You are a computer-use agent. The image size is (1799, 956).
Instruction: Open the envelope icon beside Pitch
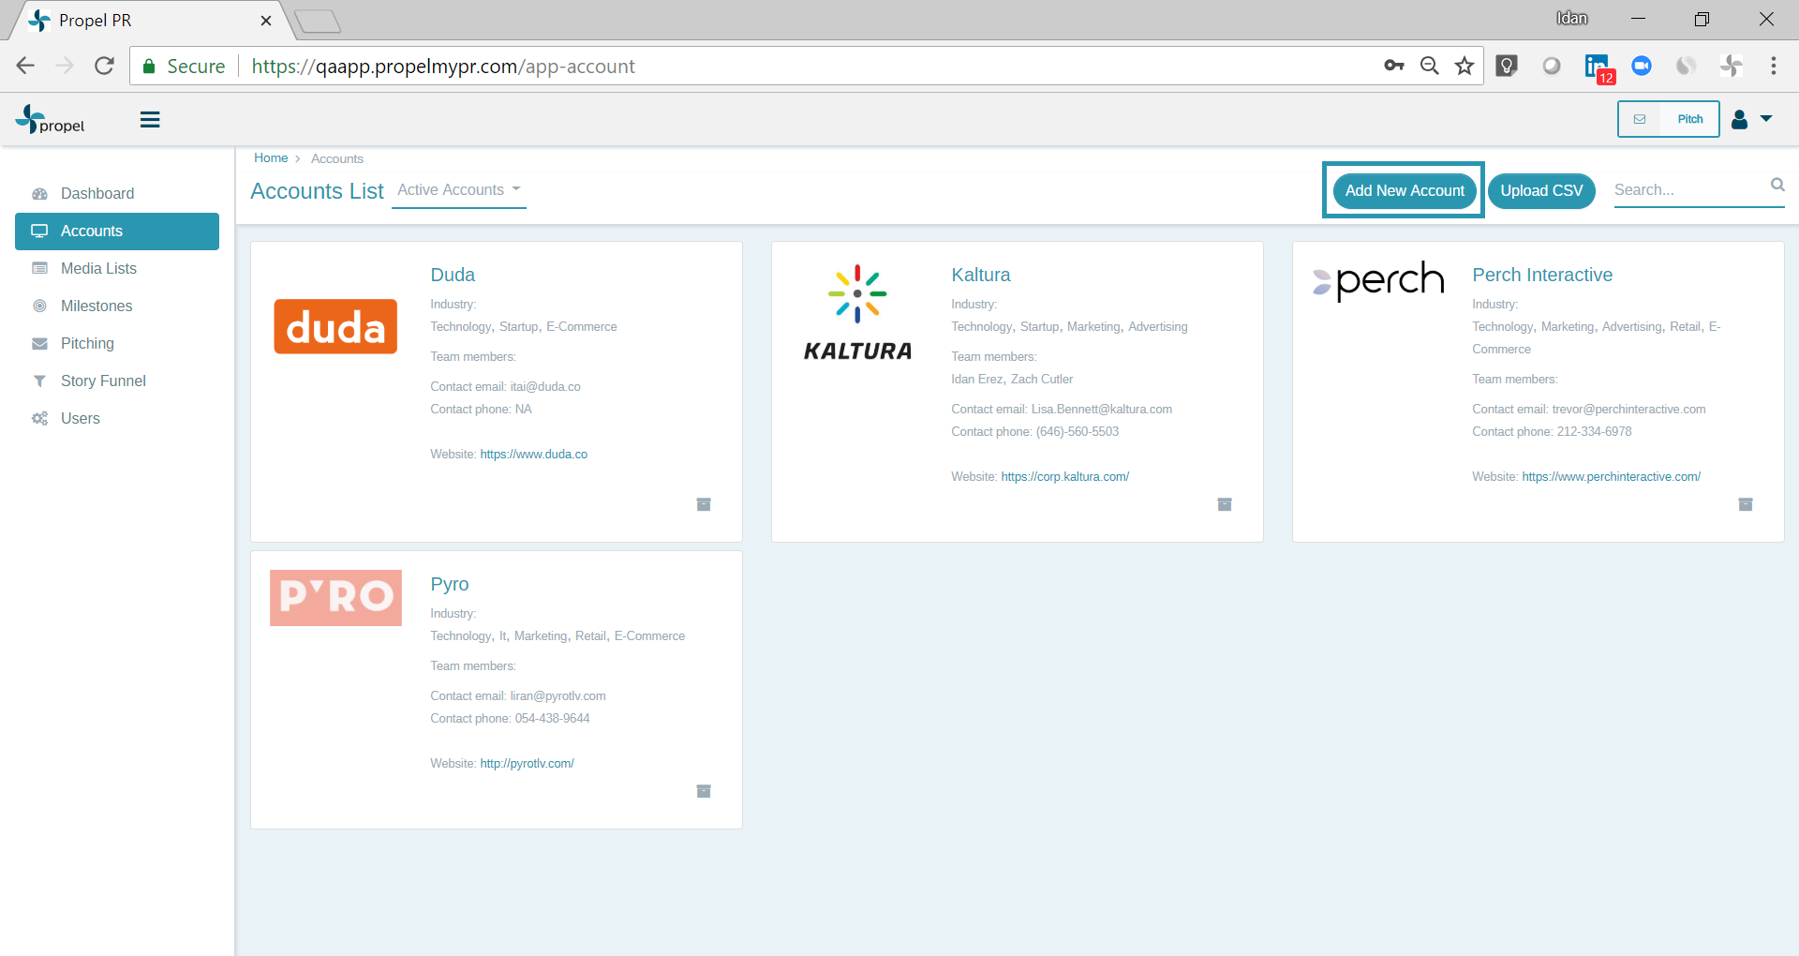(1640, 119)
